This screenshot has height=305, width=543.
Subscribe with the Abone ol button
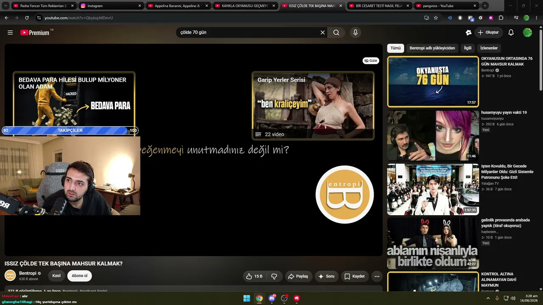tap(79, 276)
